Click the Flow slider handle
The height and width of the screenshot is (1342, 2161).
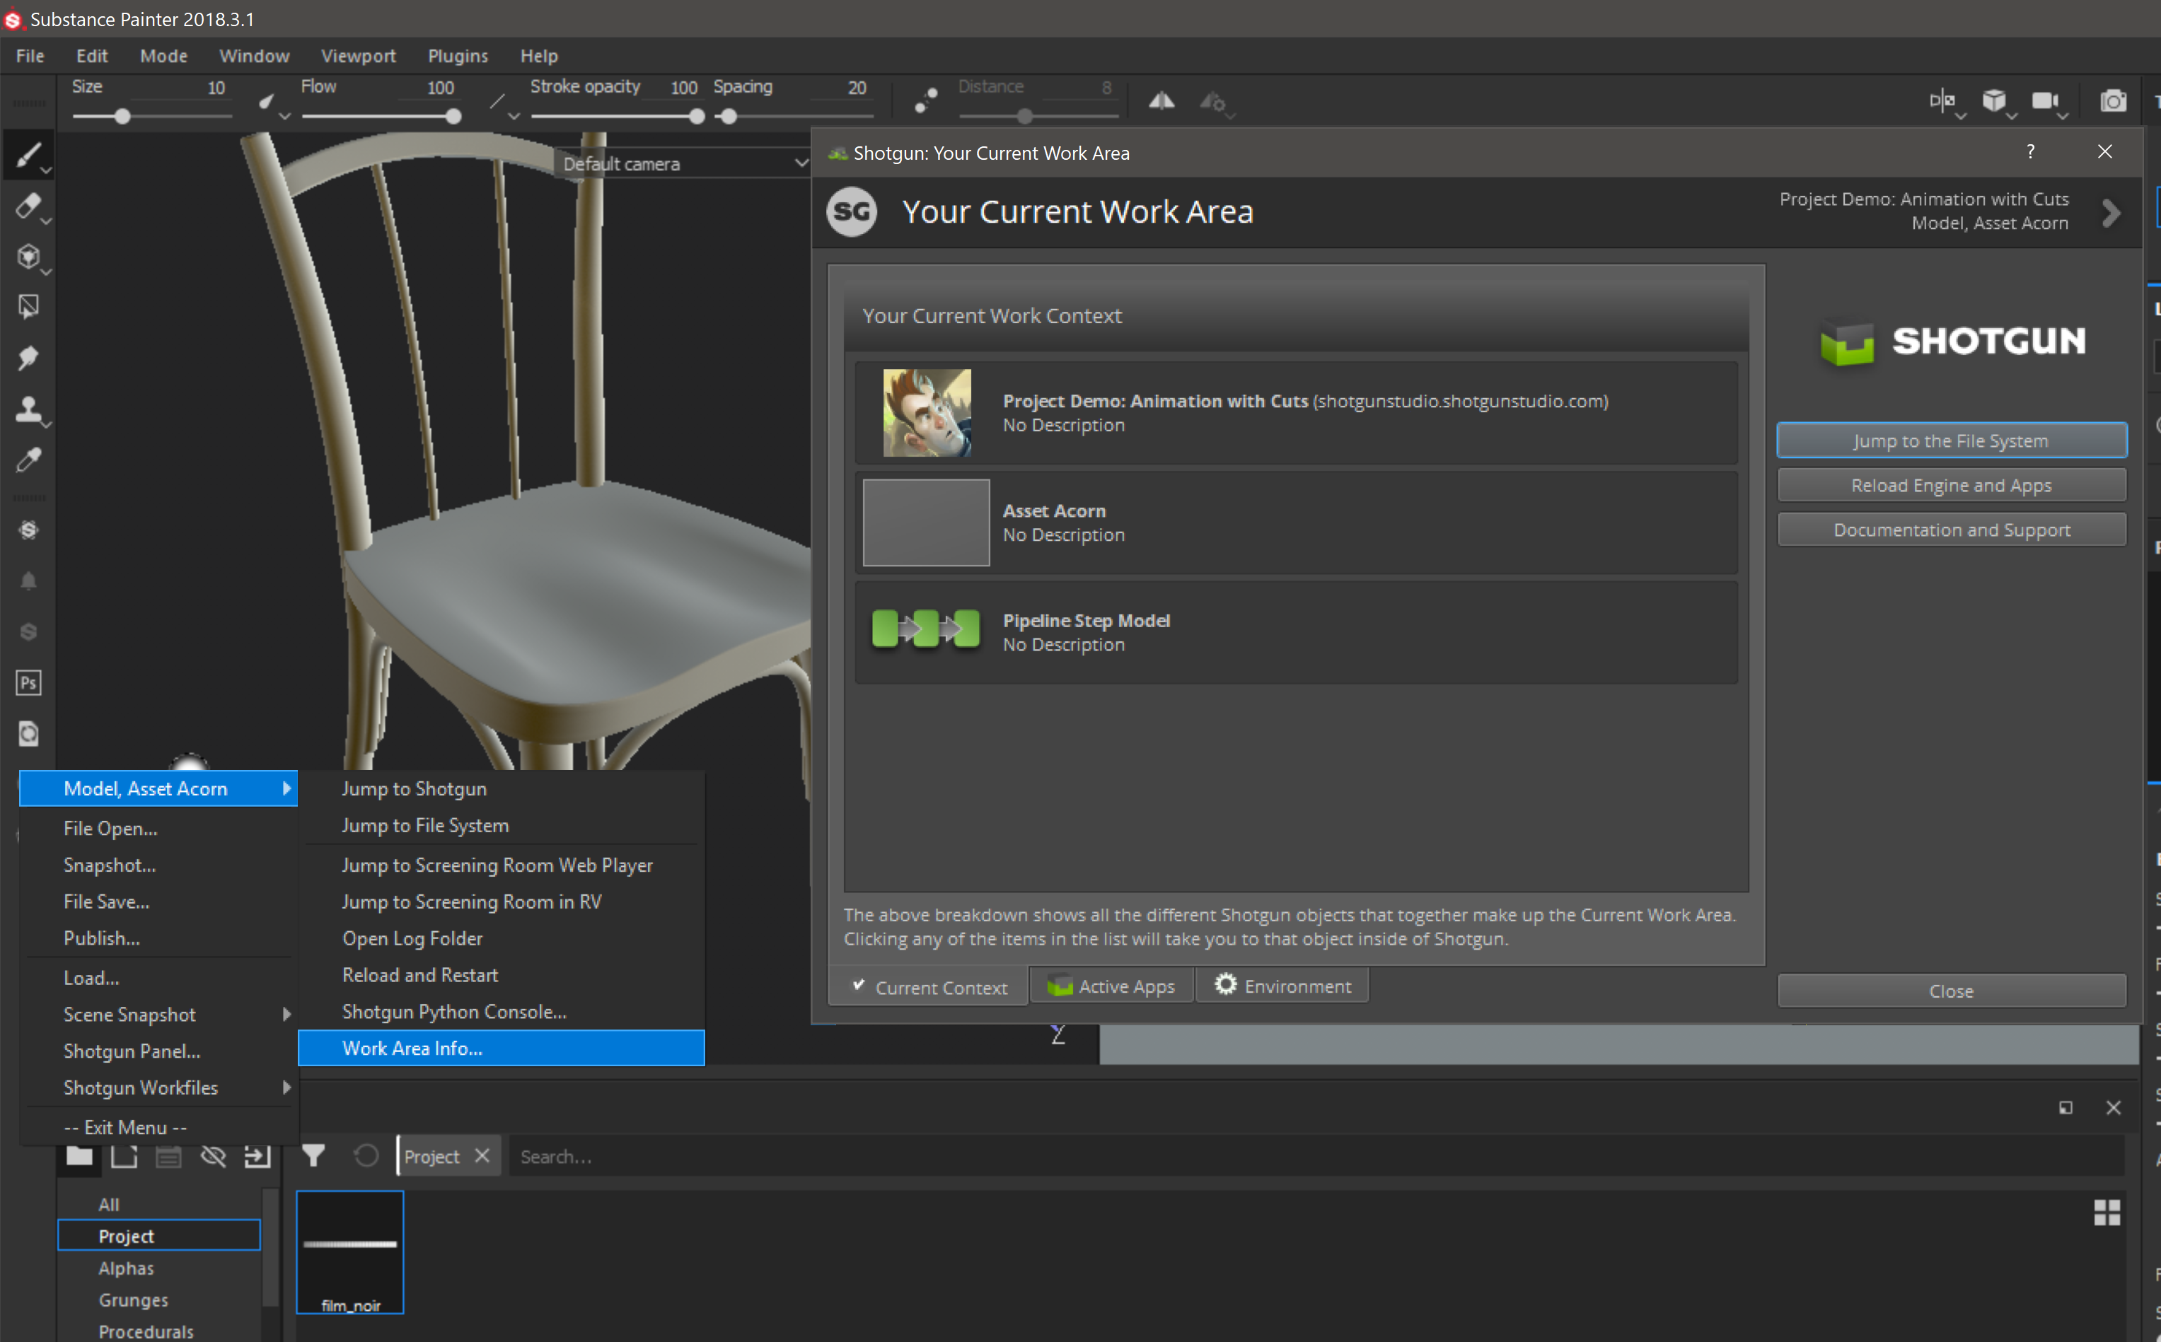click(x=453, y=116)
